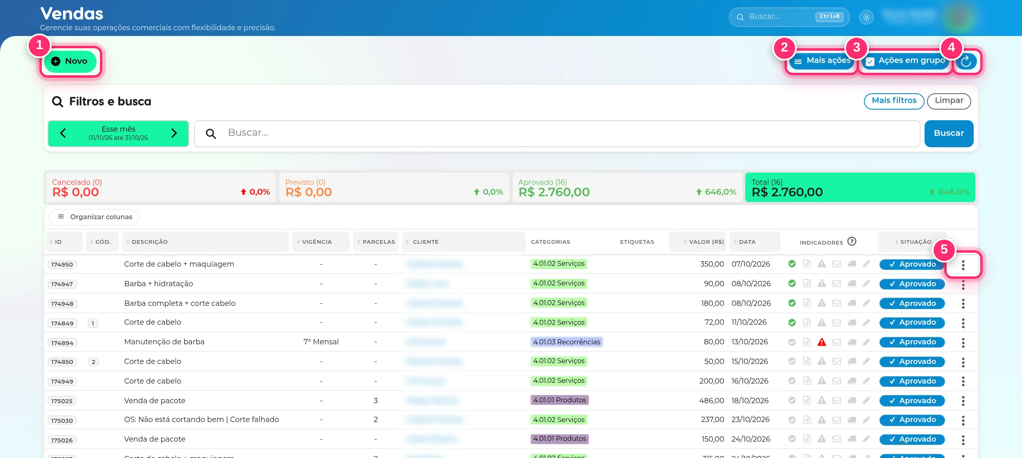1022x458 pixels.
Task: Select the Total (16) summary card
Action: (860, 187)
